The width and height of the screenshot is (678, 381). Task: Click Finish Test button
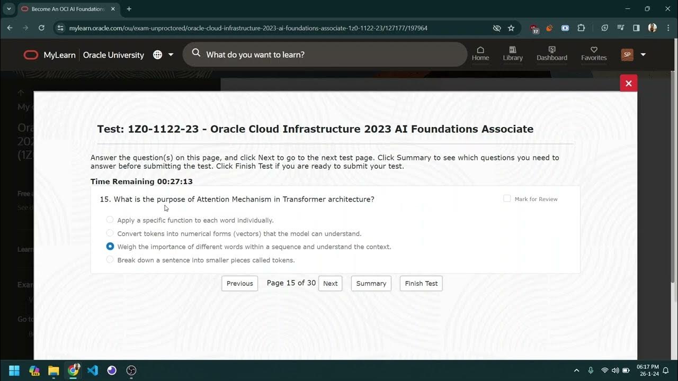(421, 283)
